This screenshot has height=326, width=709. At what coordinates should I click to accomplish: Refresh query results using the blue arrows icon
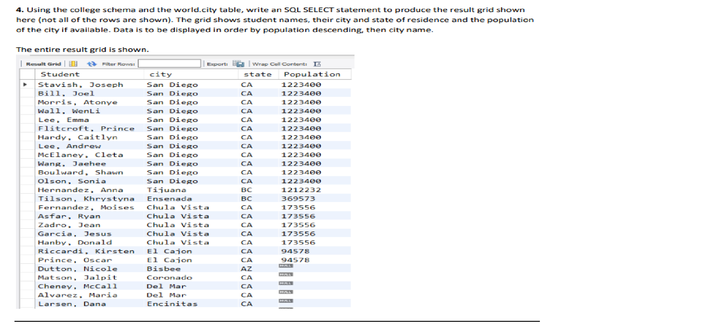click(x=92, y=63)
